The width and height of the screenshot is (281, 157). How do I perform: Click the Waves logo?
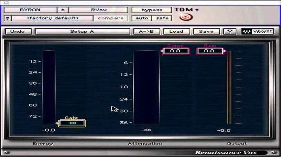pyautogui.click(x=257, y=31)
